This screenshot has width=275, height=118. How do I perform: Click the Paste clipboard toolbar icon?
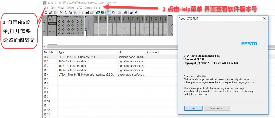pyautogui.click(x=75, y=12)
